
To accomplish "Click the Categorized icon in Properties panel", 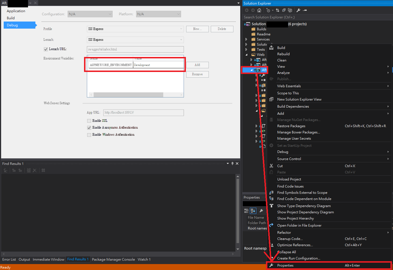I will (246, 211).
